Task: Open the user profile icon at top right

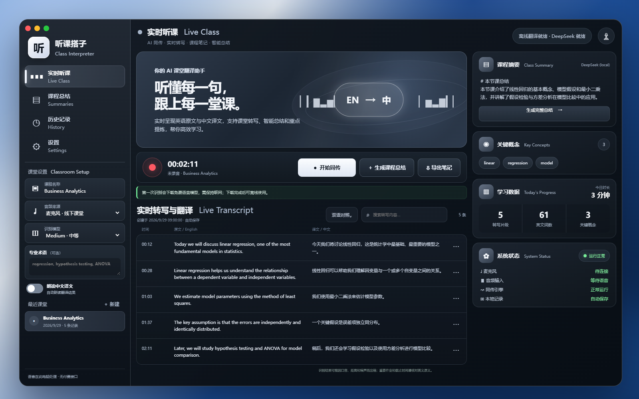Action: coord(606,36)
